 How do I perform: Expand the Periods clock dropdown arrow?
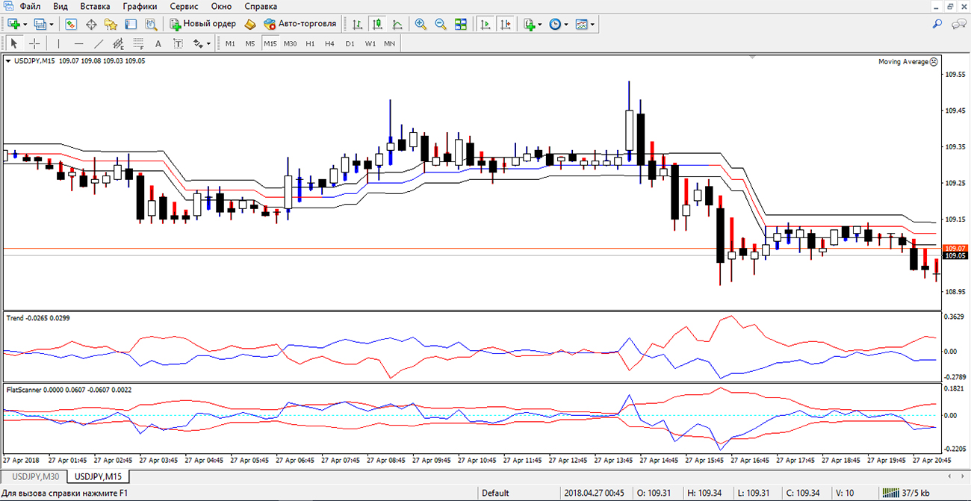click(566, 24)
